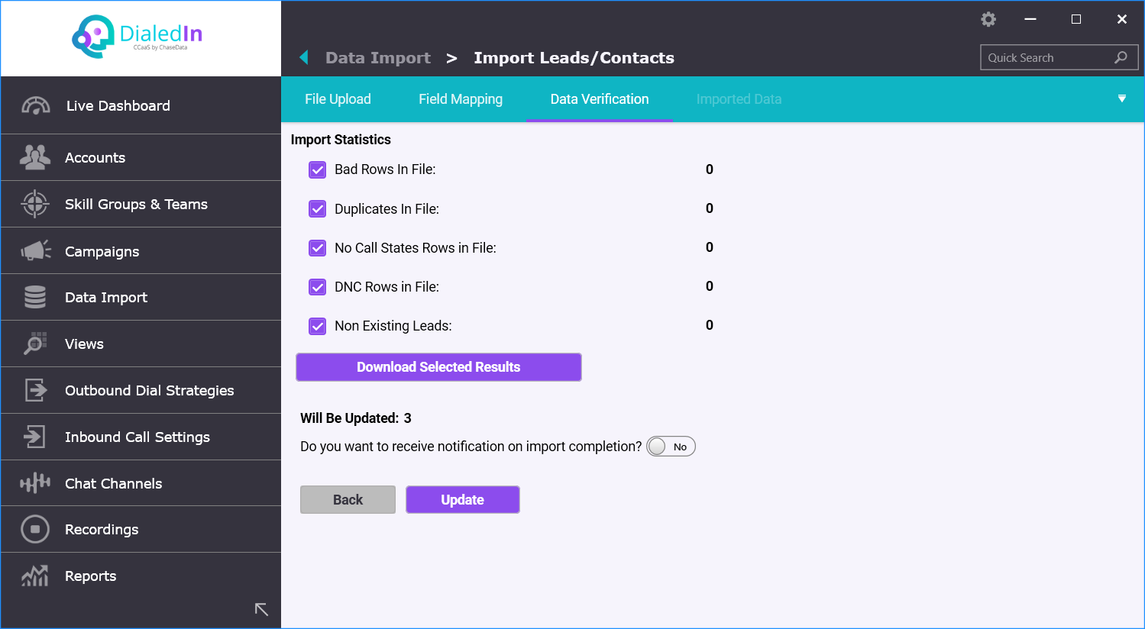
Task: Enable import completion notification toggle
Action: pos(671,446)
